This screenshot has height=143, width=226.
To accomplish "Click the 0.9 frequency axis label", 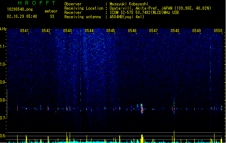I will [3, 82].
